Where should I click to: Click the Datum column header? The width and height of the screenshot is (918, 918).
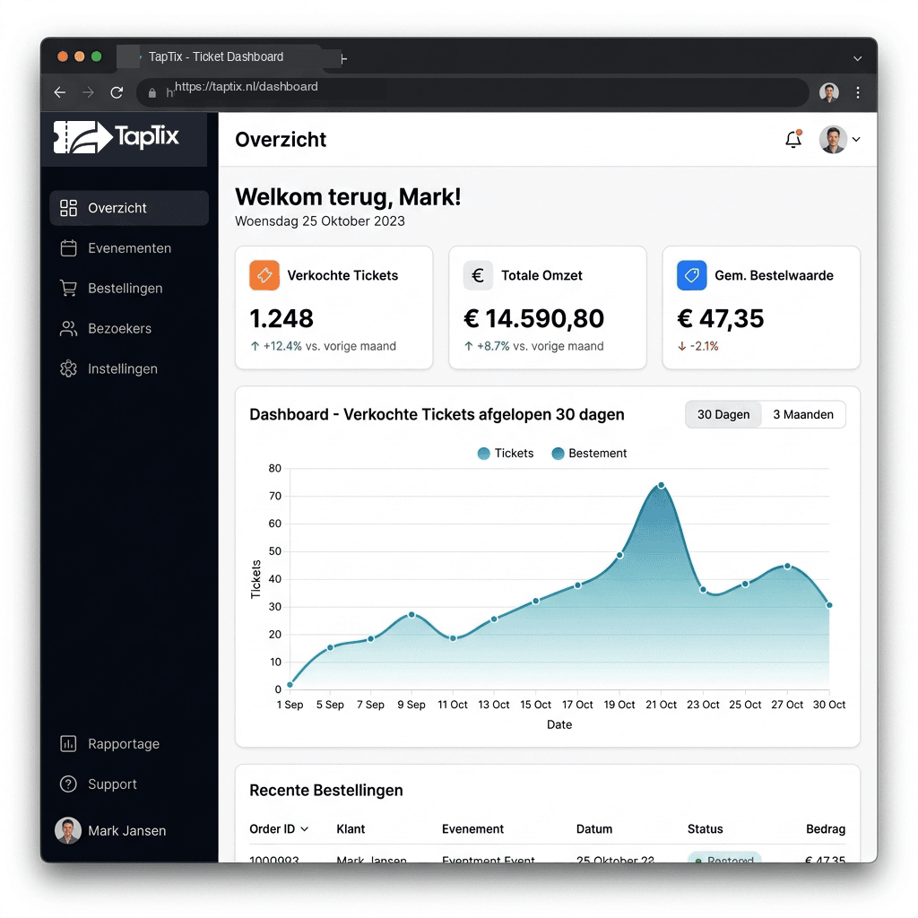click(x=594, y=829)
